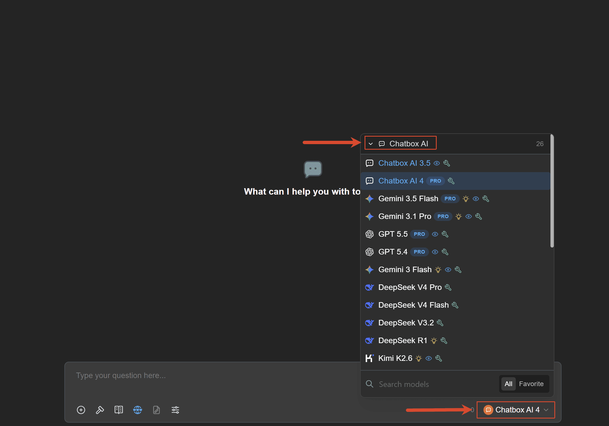Pick GPT 5.4 model
This screenshot has height=426, width=609.
tap(455, 252)
